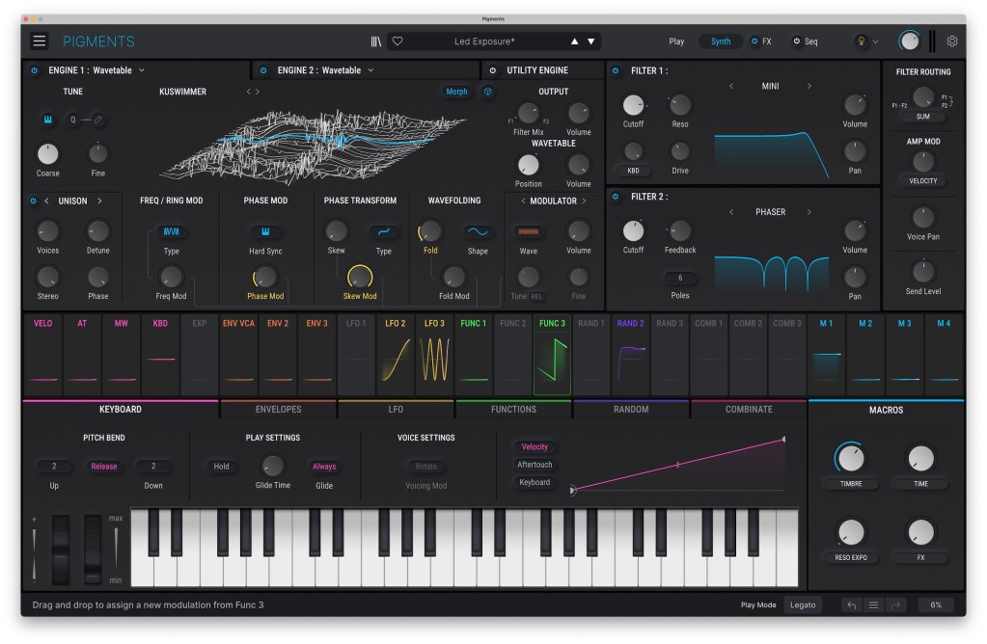This screenshot has width=987, height=644.
Task: Click the heart favorite preset icon
Action: pos(398,41)
